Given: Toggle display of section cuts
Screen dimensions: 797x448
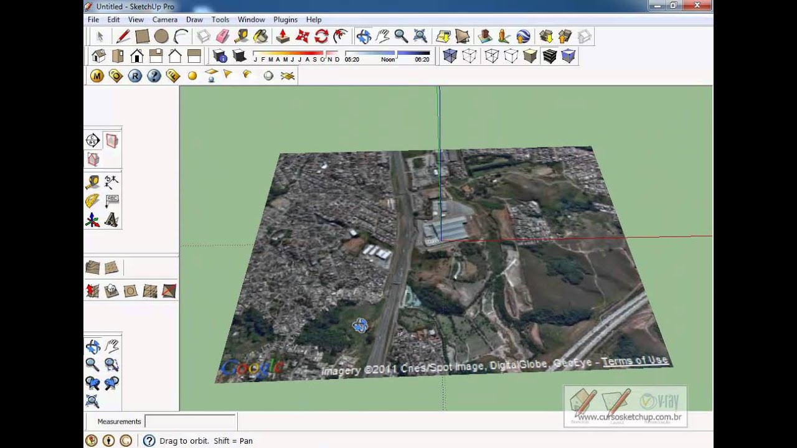Looking at the screenshot, I should click(93, 159).
